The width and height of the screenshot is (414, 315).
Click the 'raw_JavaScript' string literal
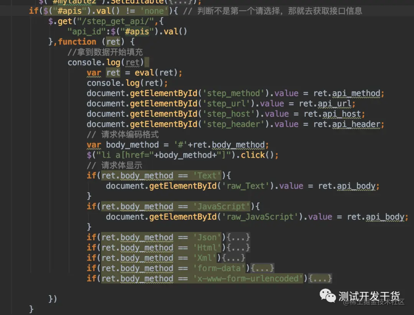pyautogui.click(x=260, y=217)
